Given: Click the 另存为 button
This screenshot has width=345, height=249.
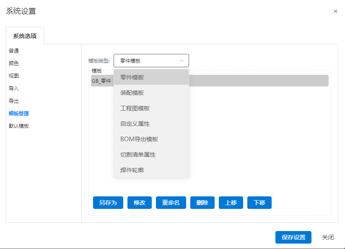Looking at the screenshot, I should click(108, 203).
